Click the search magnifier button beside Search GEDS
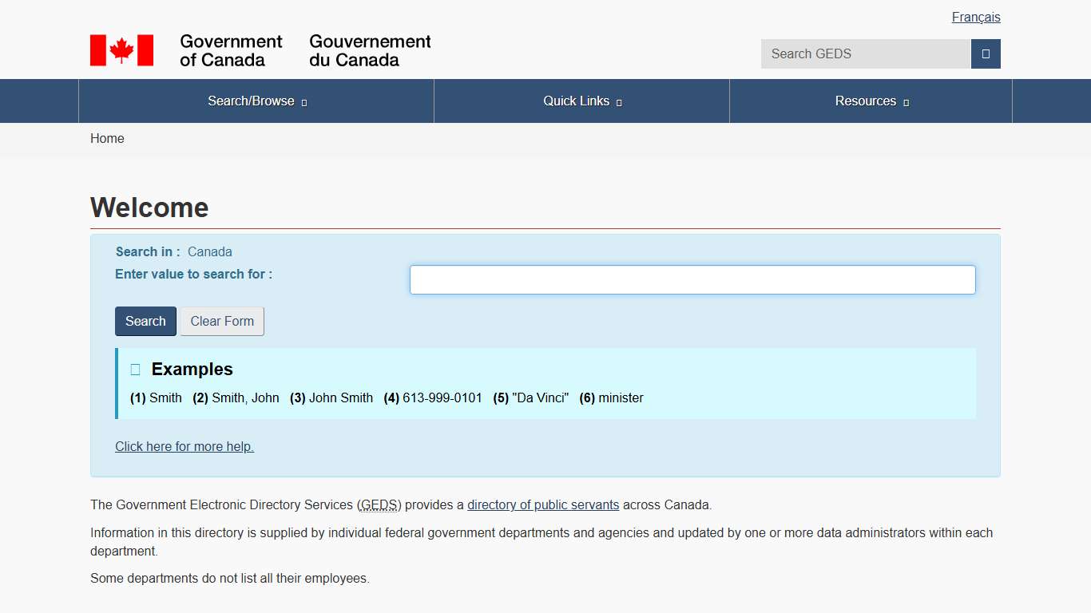Image resolution: width=1091 pixels, height=613 pixels. click(x=986, y=54)
